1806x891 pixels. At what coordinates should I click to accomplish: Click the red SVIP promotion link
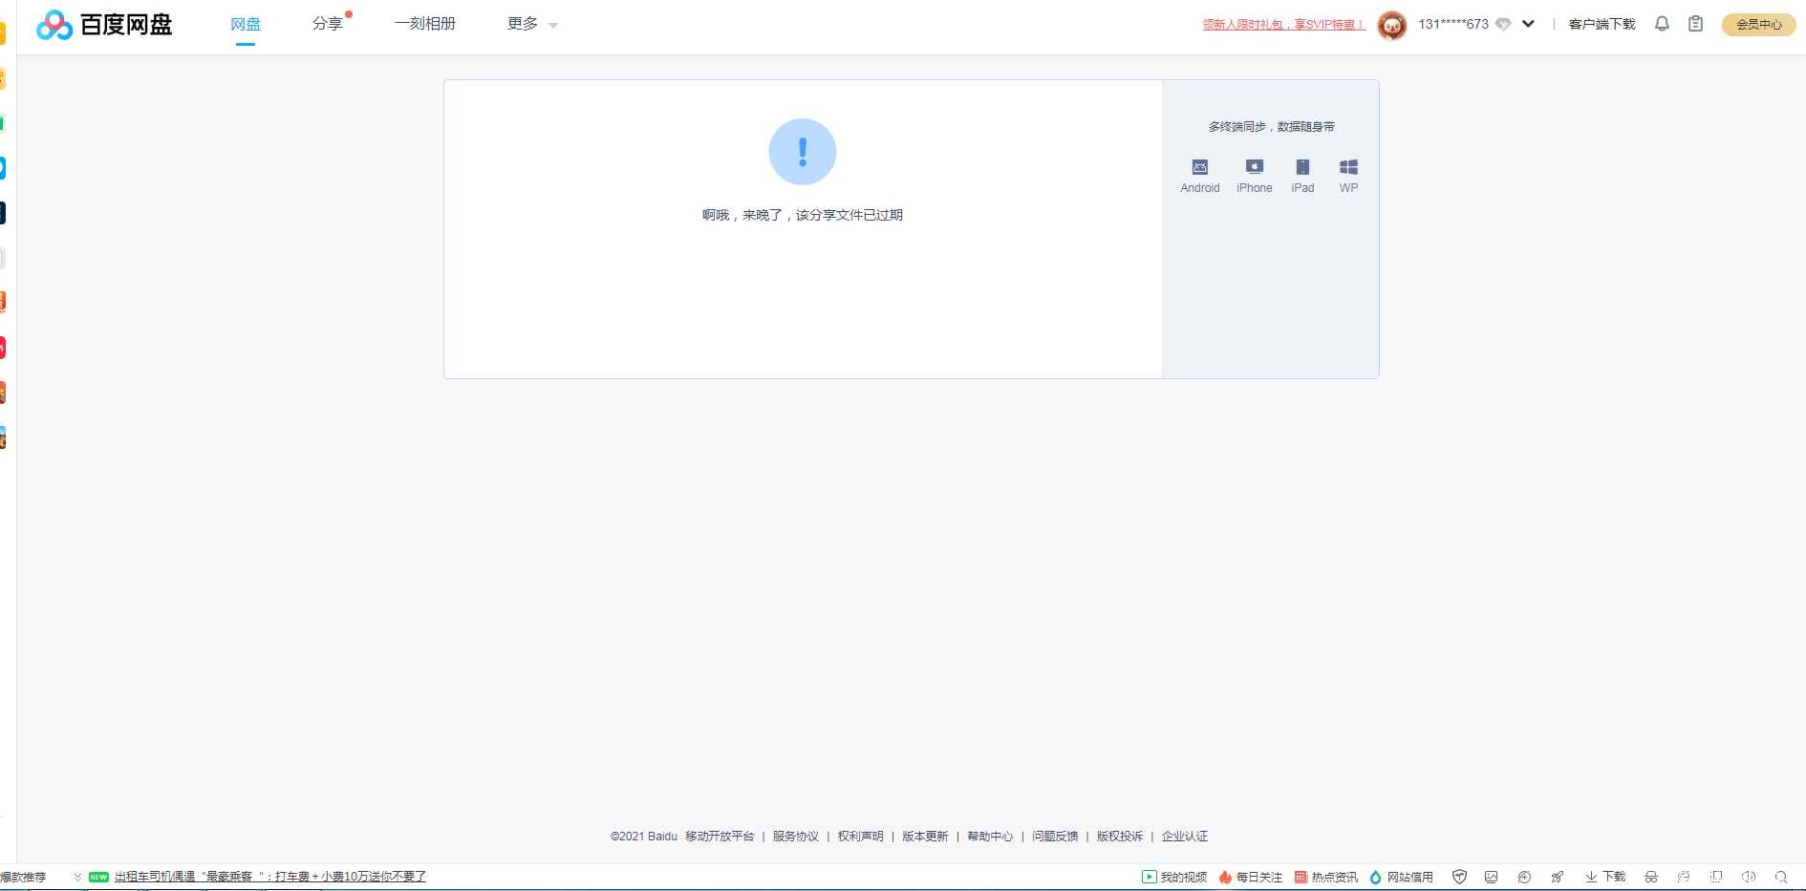1283,25
